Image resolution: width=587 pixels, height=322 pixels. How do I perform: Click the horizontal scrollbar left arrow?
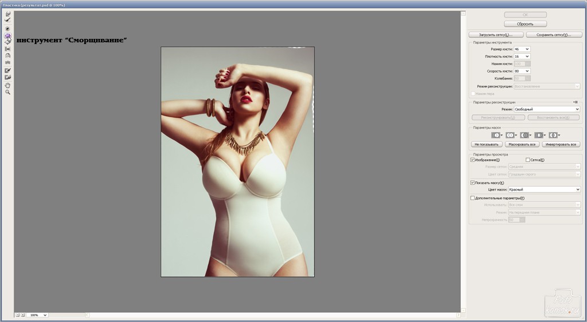[x=88, y=315]
